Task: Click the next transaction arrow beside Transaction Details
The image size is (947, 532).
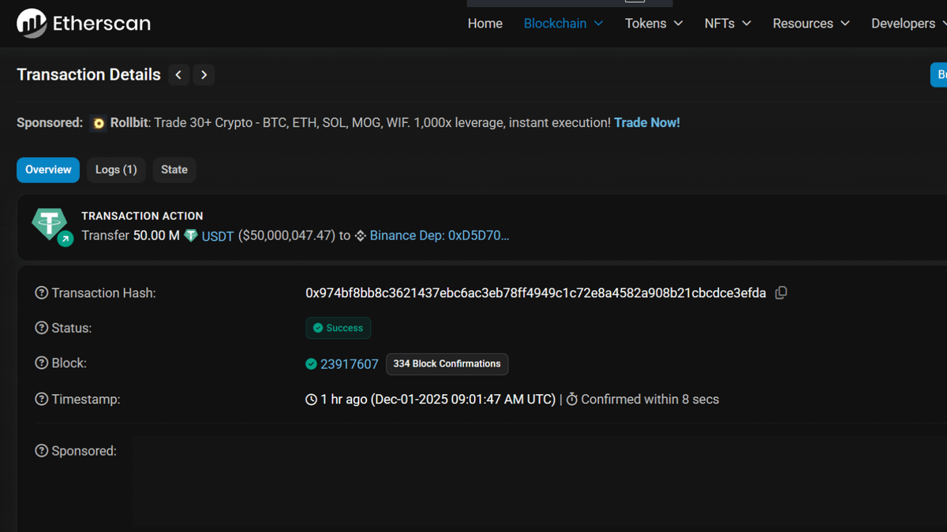Action: click(204, 75)
